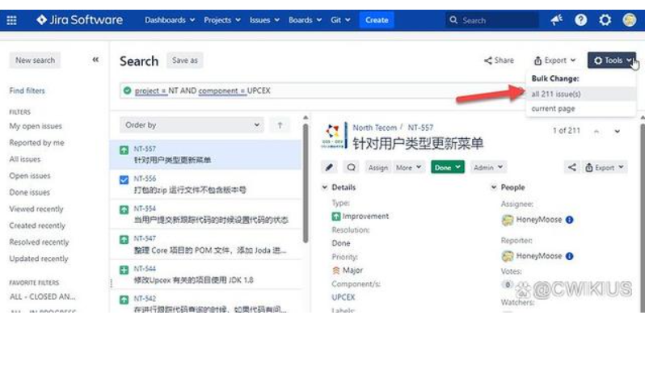Click the New search button
This screenshot has height=374, width=670.
(x=35, y=61)
